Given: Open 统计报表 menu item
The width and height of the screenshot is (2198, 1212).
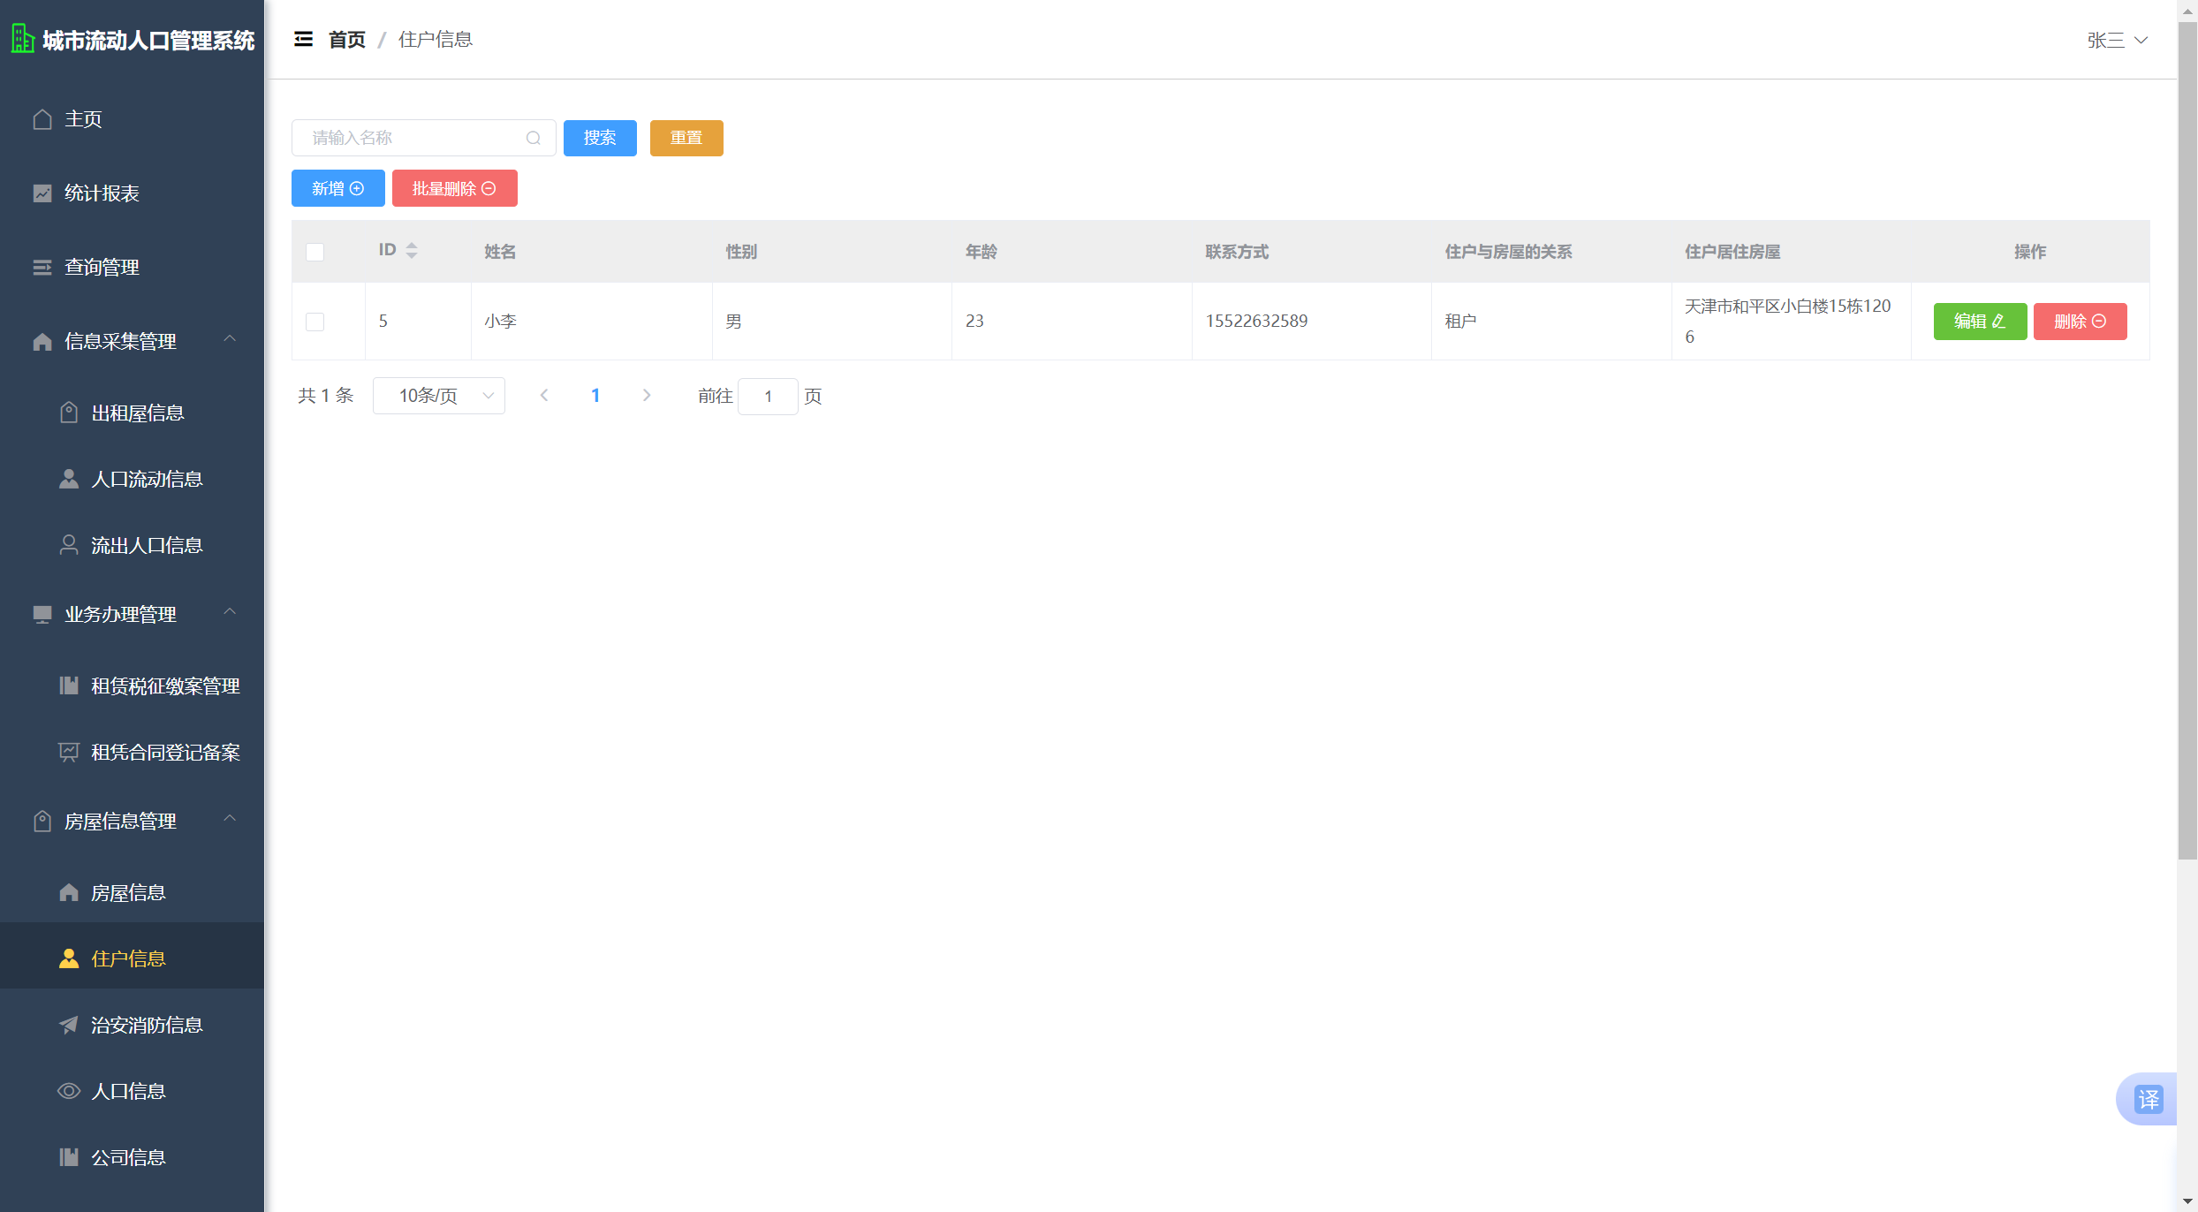Looking at the screenshot, I should (x=133, y=193).
